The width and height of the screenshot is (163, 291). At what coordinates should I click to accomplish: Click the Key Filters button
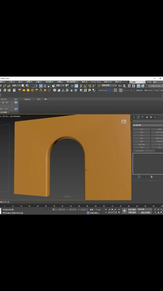point(146,212)
